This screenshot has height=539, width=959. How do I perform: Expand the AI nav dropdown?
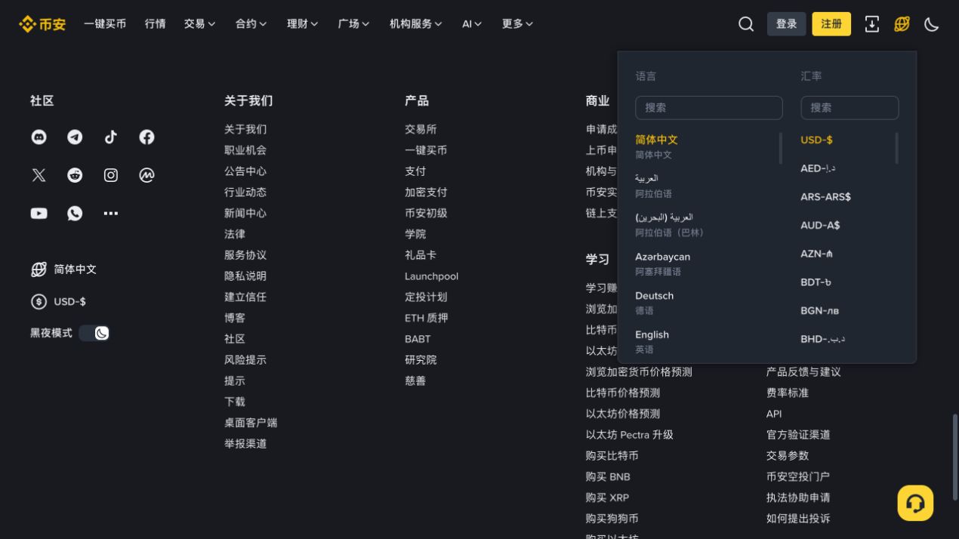coord(472,24)
